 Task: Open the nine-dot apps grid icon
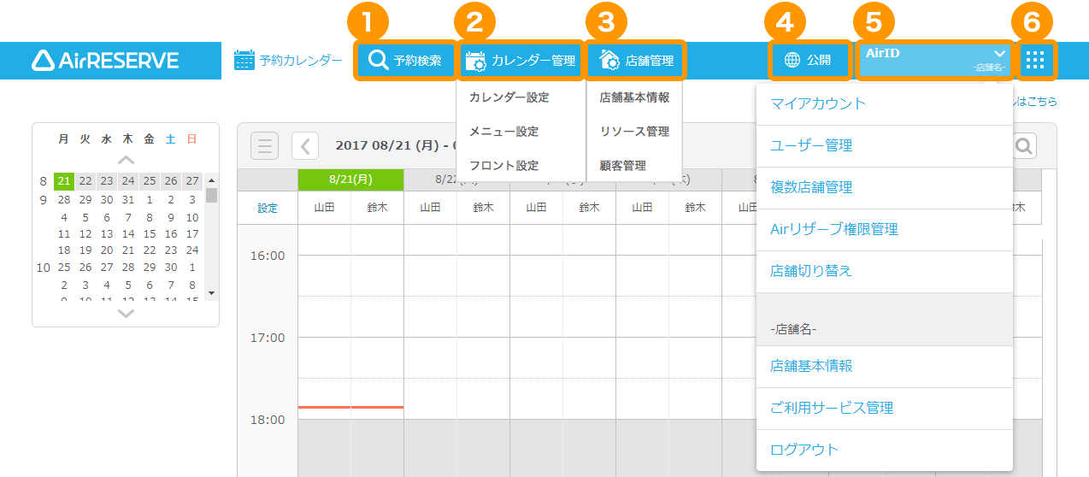coord(1035,60)
